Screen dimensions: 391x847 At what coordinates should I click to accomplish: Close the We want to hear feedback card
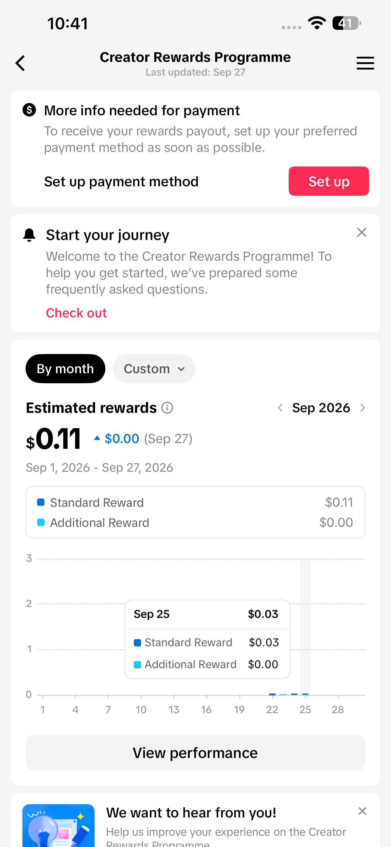click(x=362, y=811)
